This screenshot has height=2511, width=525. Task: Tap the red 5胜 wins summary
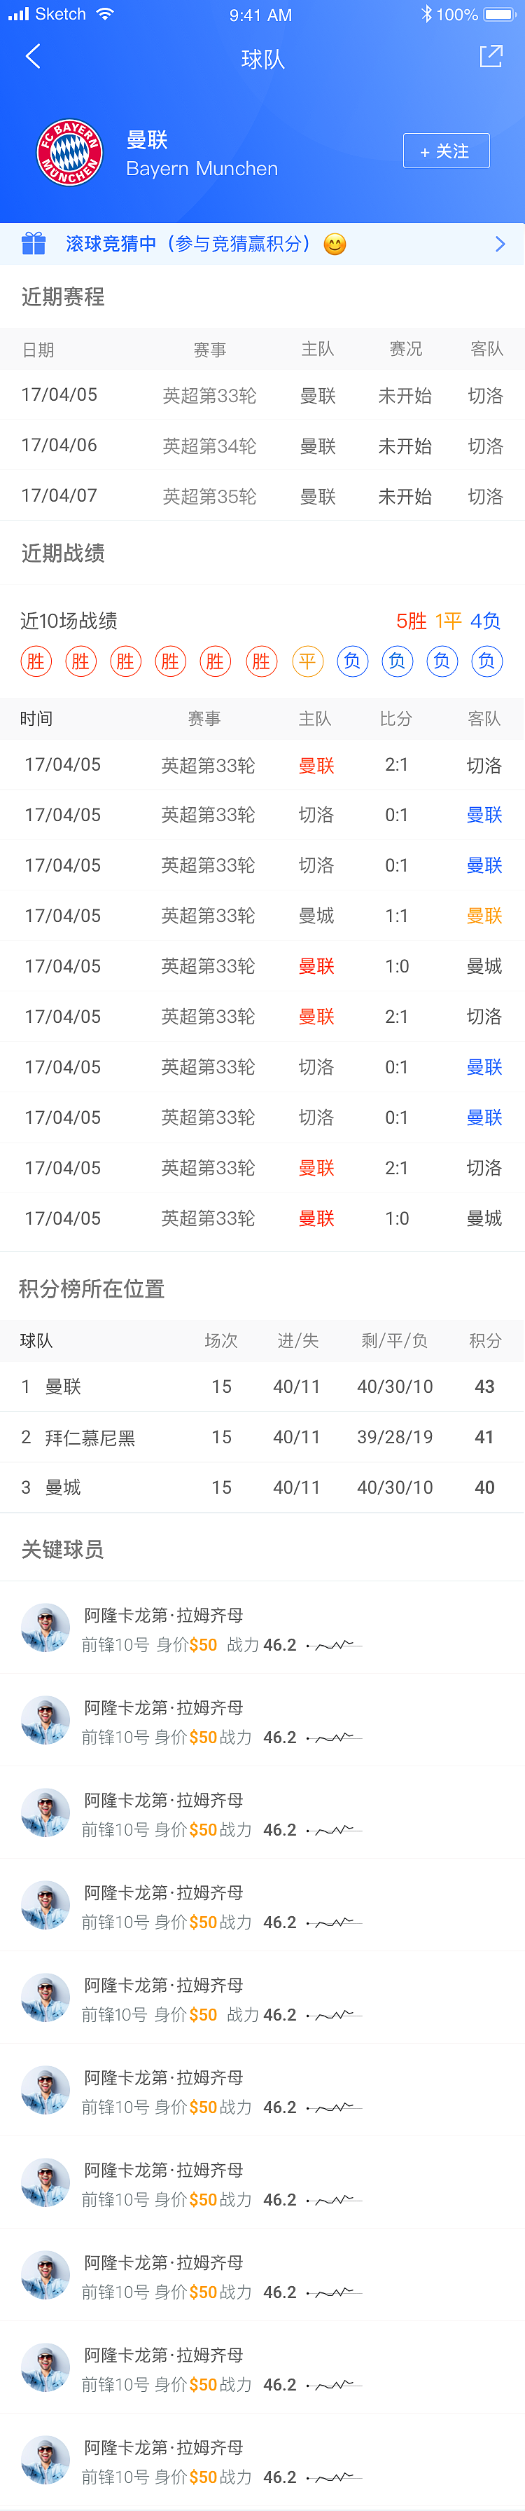411,621
